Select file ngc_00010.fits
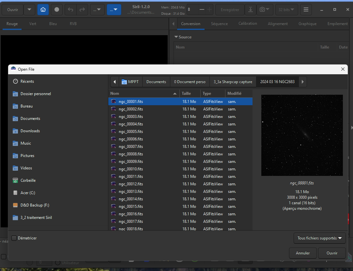353x271 pixels. 180,169
